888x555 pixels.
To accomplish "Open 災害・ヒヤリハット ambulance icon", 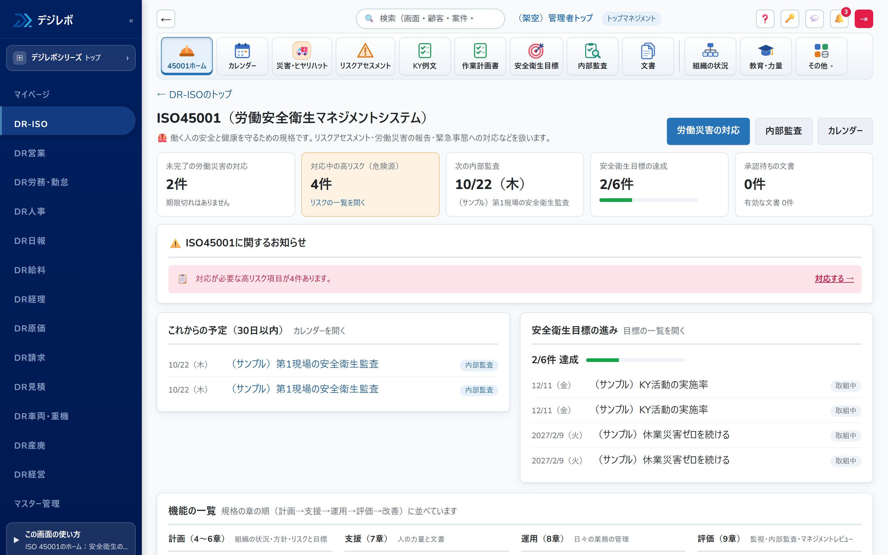I will tap(302, 56).
